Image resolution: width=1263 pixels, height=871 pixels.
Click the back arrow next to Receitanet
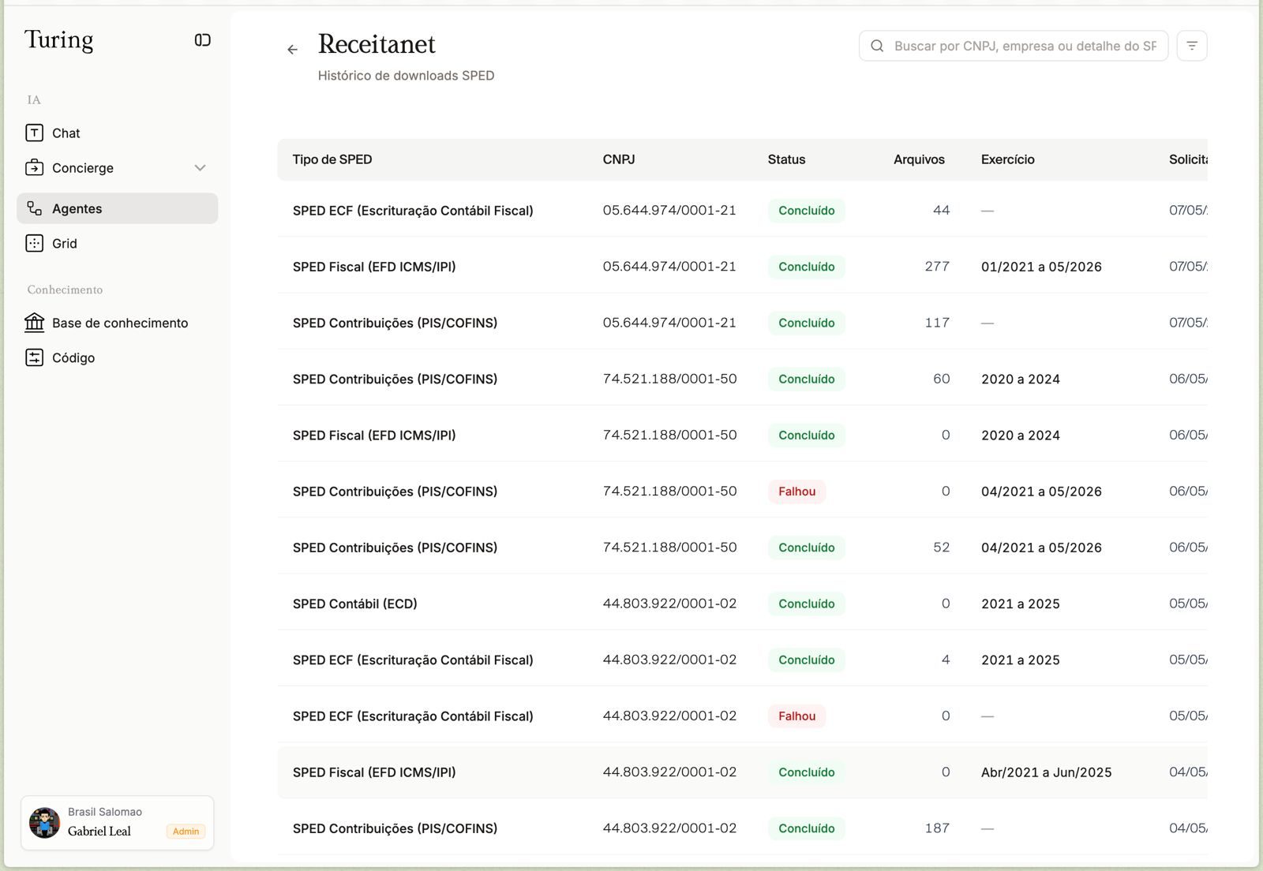tap(293, 49)
